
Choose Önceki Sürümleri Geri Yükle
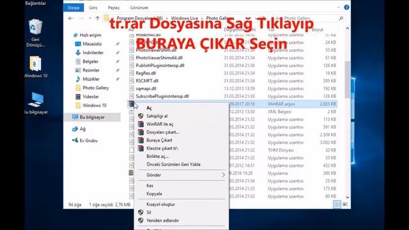pos(173,165)
